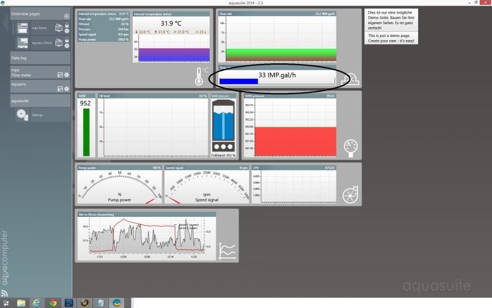Screen dimensions: 492x308
Task: Click the blue flow rate progress bar
Action: [x=239, y=81]
